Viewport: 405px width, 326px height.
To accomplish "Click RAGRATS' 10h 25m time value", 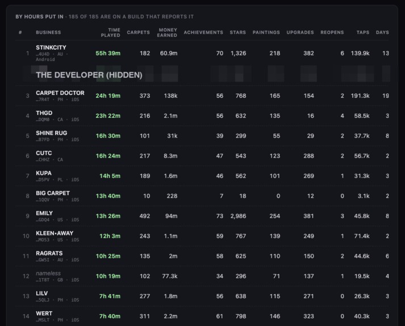I will click(108, 256).
